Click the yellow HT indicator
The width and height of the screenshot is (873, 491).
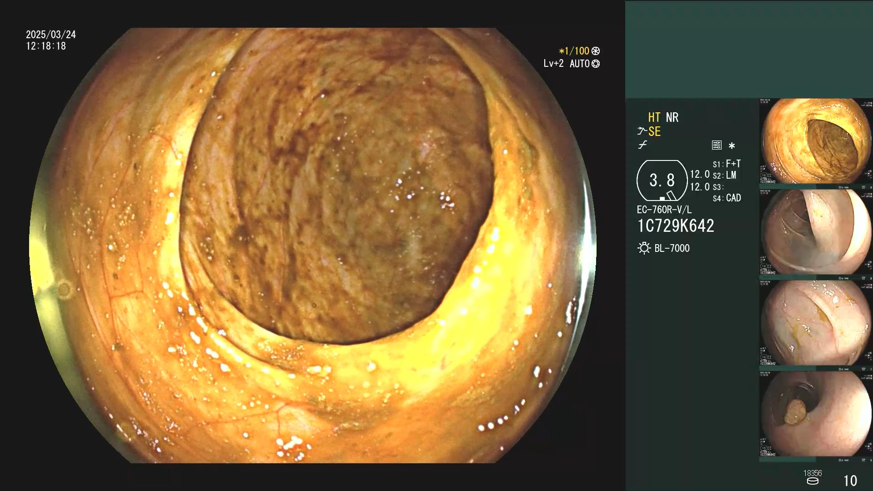click(654, 117)
